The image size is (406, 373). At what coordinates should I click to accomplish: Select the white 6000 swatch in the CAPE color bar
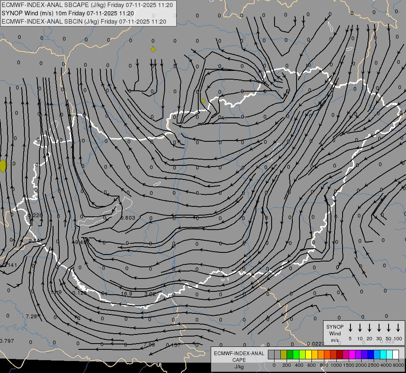[x=396, y=354]
